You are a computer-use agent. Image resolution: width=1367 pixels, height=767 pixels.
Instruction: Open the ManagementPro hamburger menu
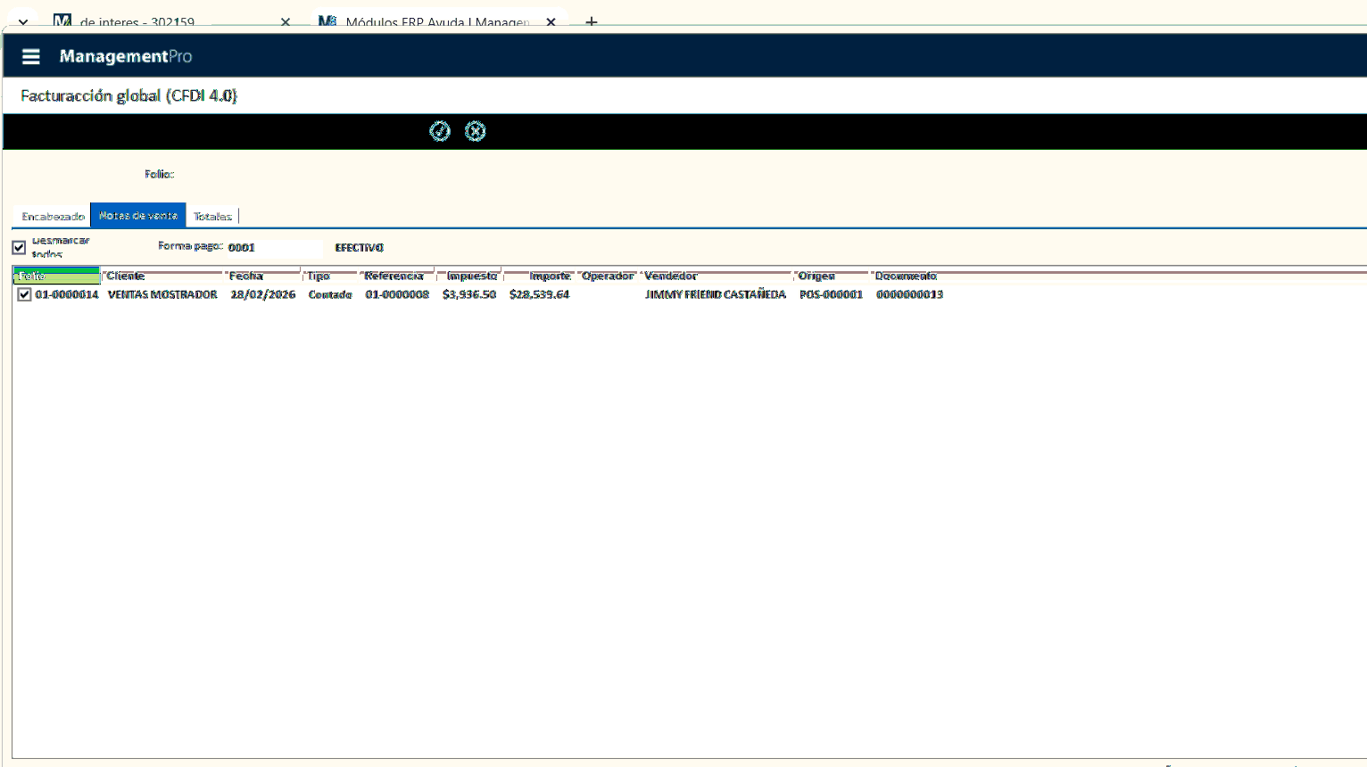31,56
